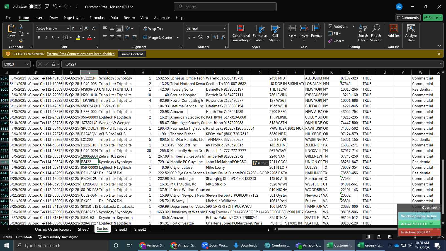Toggle Bold formatting

coord(39,37)
